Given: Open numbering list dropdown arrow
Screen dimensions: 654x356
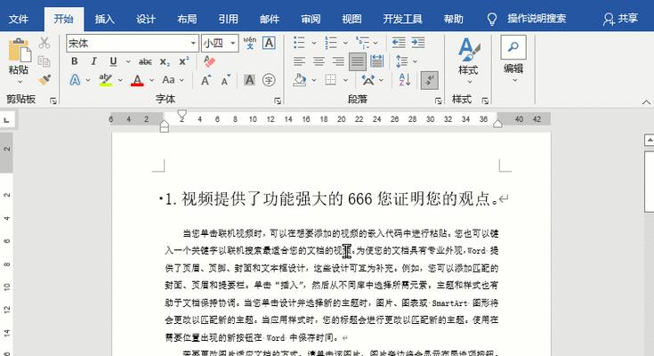Looking at the screenshot, I should click(x=345, y=43).
